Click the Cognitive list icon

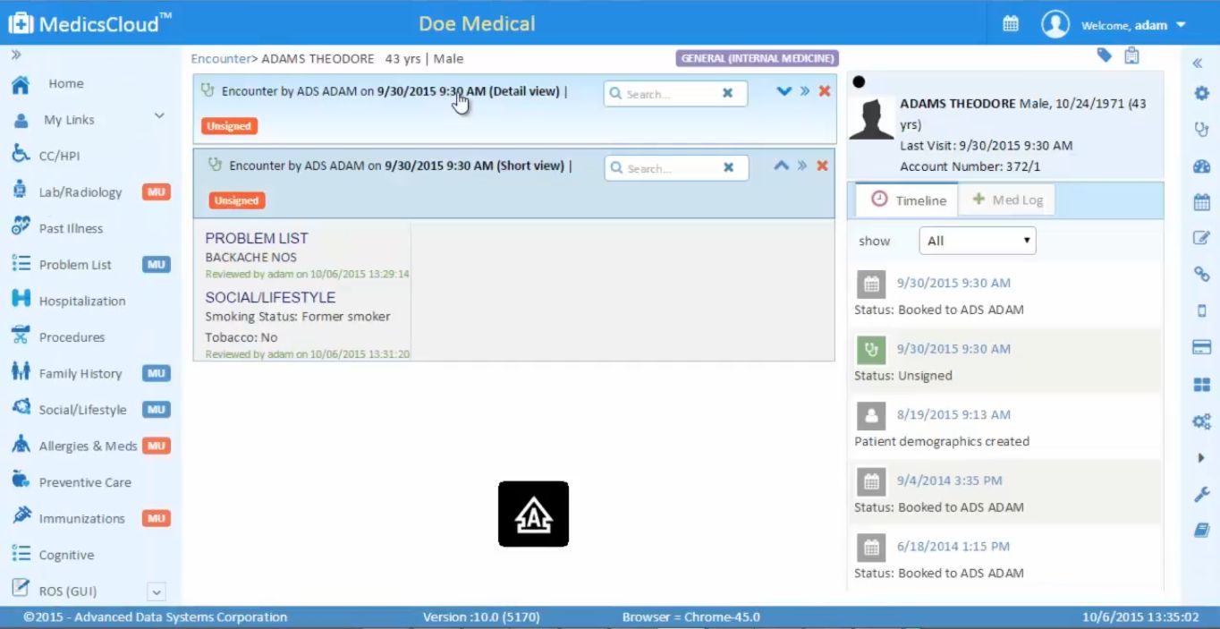tap(21, 553)
